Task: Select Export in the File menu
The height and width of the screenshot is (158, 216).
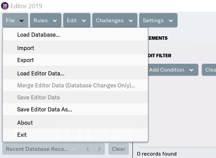Action: (x=75, y=60)
